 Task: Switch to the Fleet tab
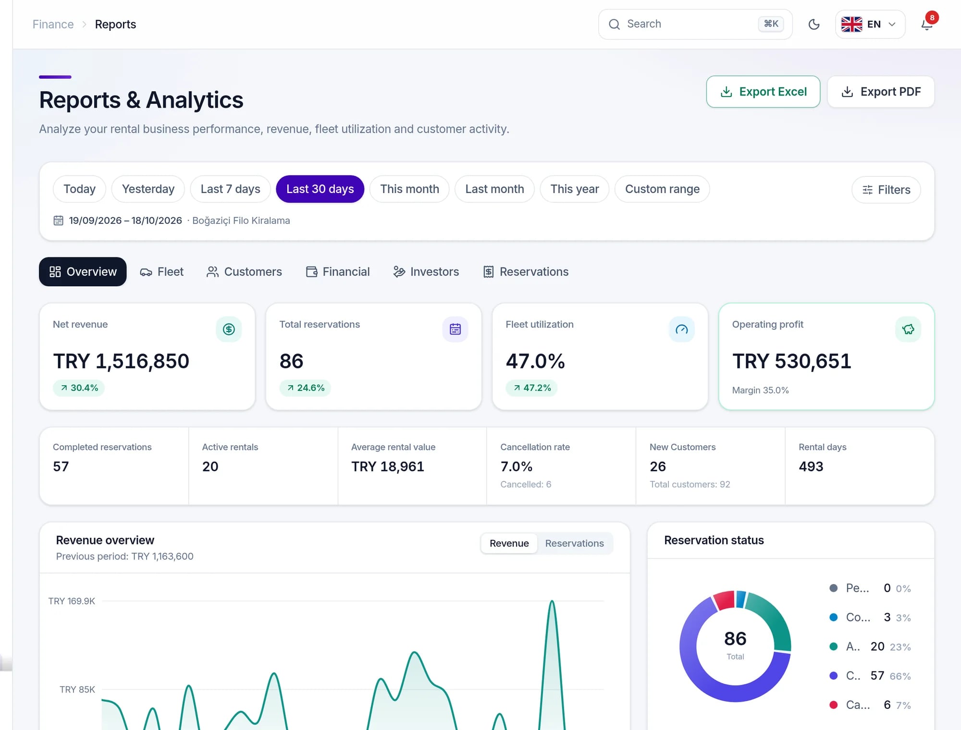[x=161, y=272]
